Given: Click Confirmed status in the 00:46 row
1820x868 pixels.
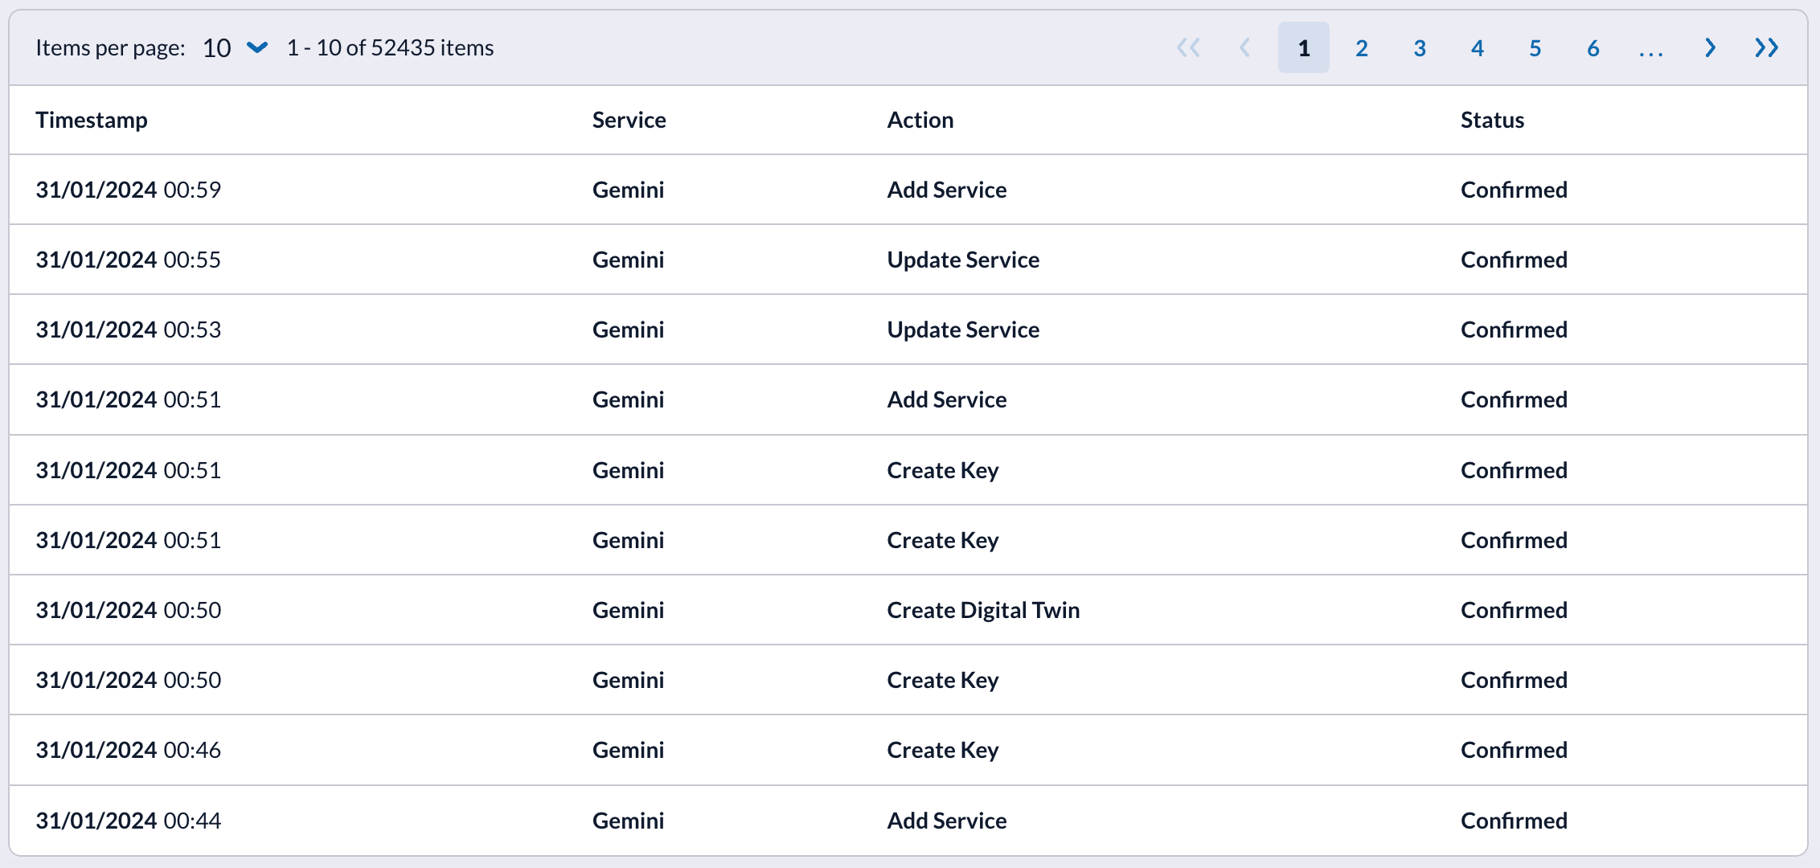Looking at the screenshot, I should click(1514, 750).
